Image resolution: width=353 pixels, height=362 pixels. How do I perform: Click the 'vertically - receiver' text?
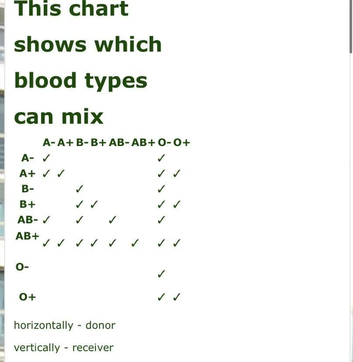[x=64, y=348]
